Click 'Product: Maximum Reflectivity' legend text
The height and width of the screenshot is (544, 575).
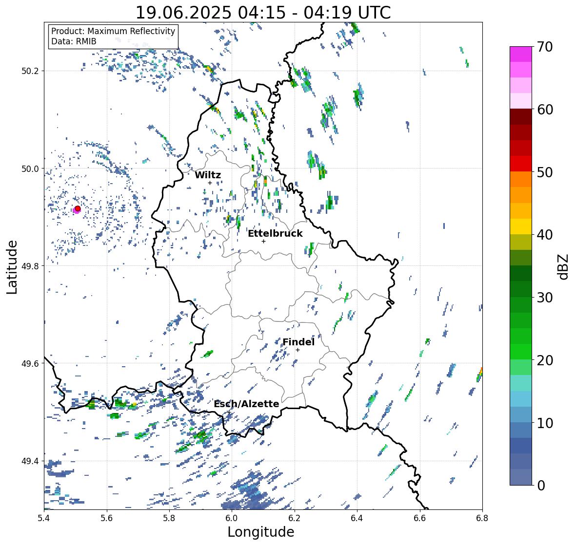pyautogui.click(x=113, y=31)
